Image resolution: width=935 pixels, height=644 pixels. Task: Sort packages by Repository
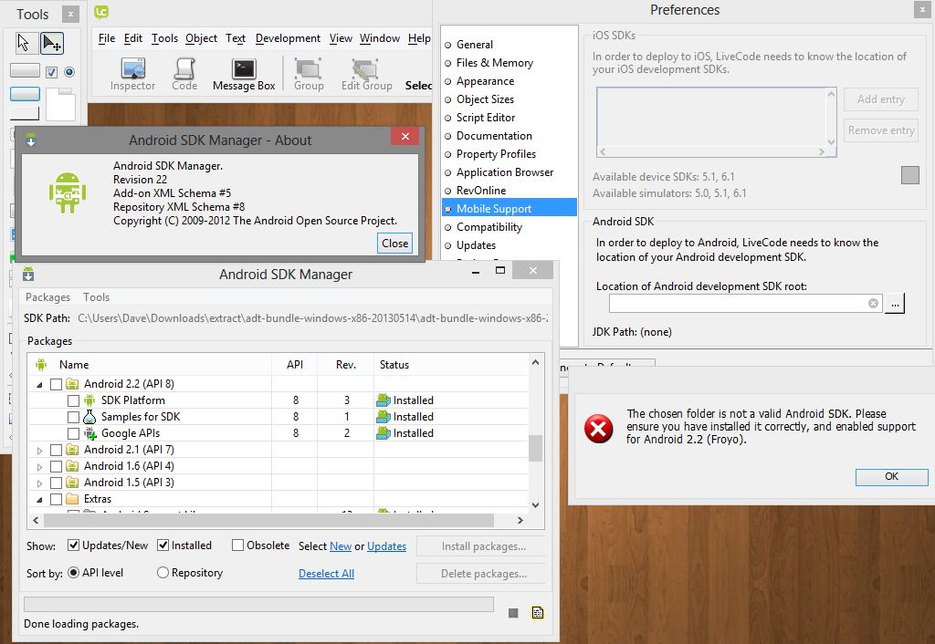163,573
